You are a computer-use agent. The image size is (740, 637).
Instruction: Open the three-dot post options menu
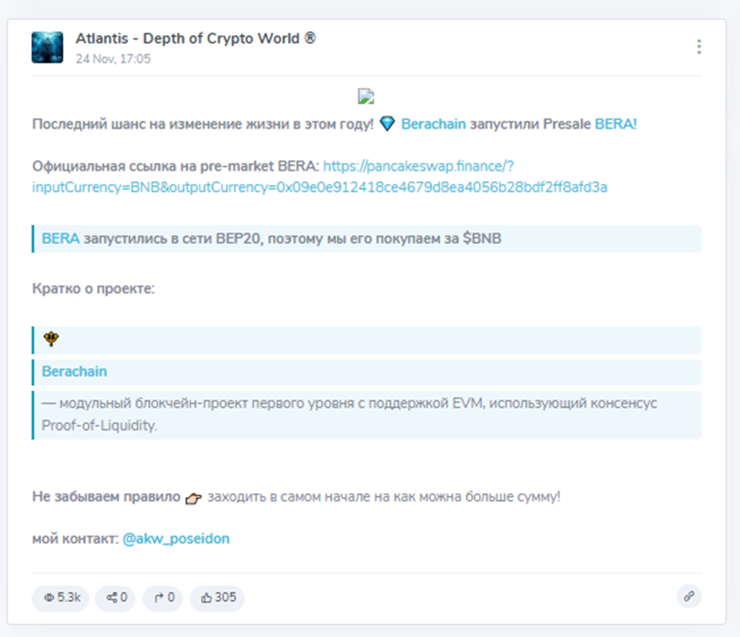pyautogui.click(x=699, y=46)
